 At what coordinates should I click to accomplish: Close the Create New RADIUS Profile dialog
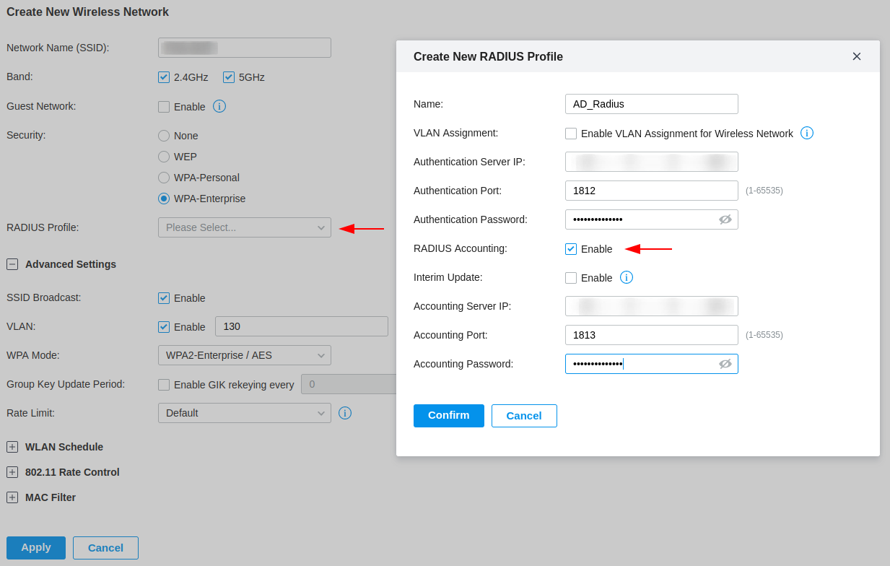(x=857, y=56)
